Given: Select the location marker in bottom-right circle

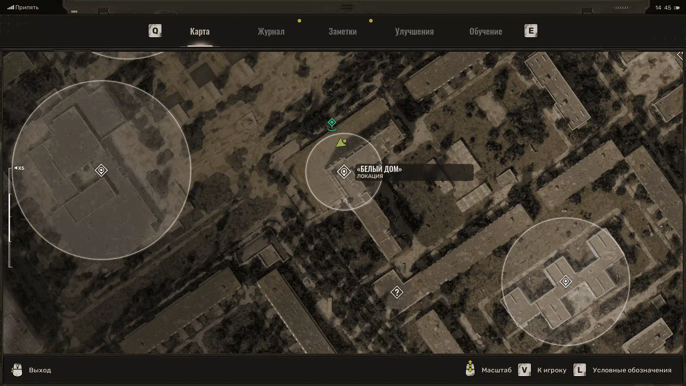Looking at the screenshot, I should [x=565, y=282].
